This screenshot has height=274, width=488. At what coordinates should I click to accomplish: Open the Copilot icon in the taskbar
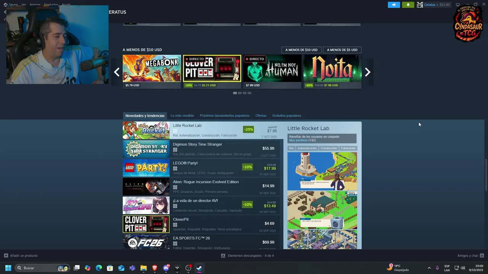click(88, 268)
